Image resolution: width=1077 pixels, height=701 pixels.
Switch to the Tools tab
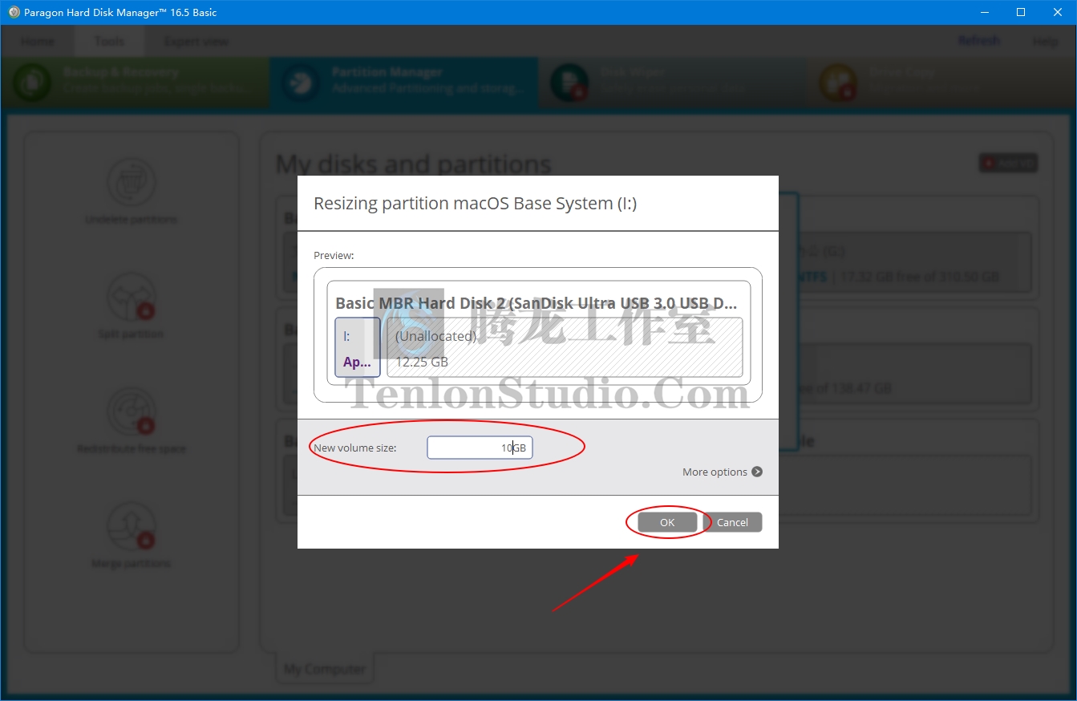click(109, 41)
